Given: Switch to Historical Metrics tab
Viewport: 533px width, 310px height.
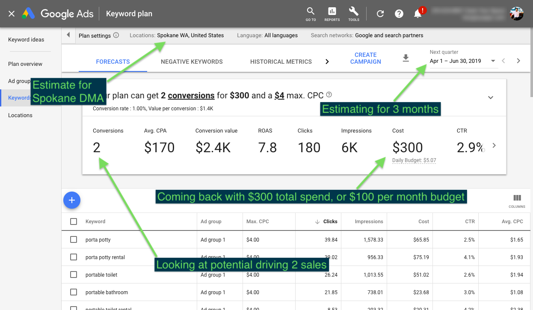Looking at the screenshot, I should click(281, 62).
